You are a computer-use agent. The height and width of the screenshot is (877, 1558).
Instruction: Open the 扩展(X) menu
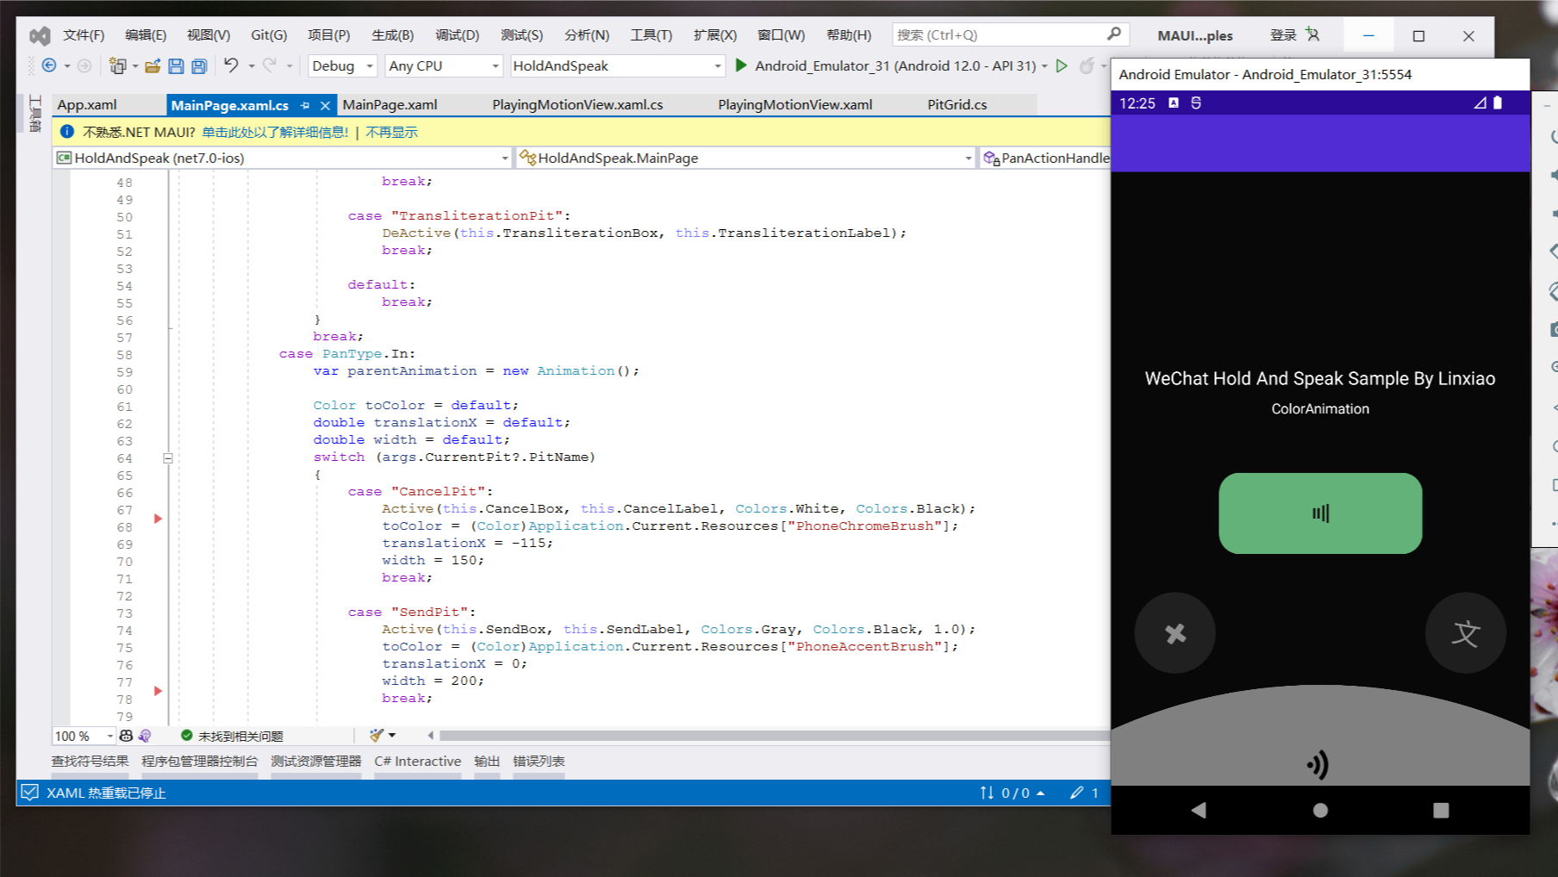(x=715, y=34)
